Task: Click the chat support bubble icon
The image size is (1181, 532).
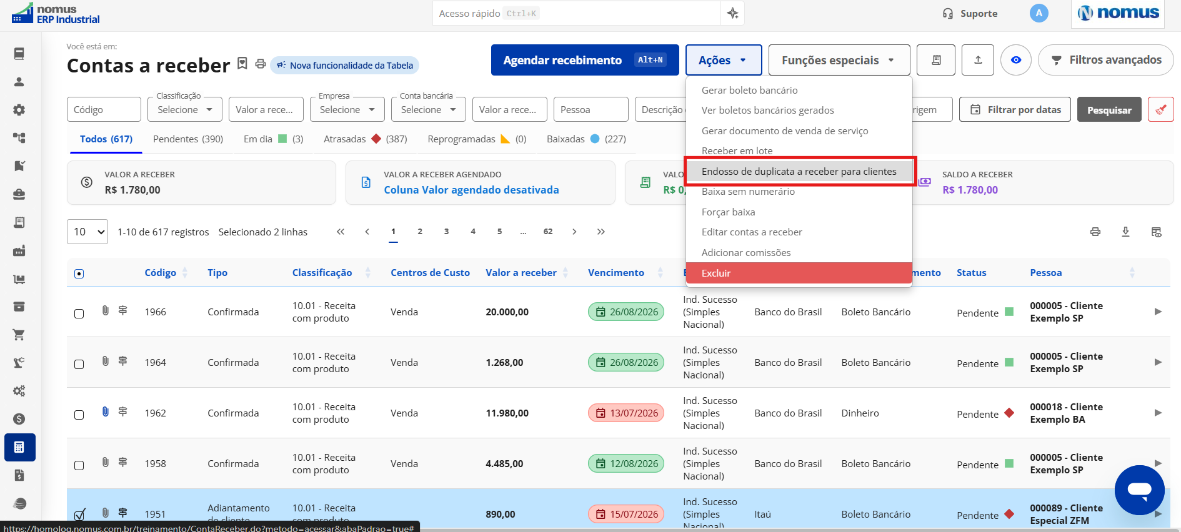Action: (1139, 490)
